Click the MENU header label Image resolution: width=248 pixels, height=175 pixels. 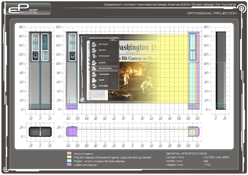click(113, 40)
